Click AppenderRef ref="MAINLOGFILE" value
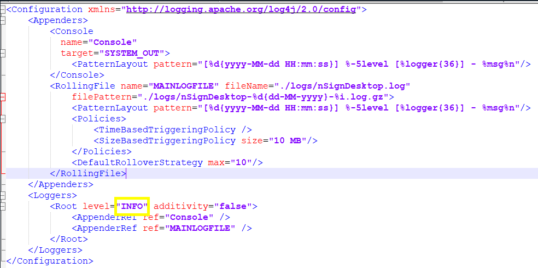This screenshot has height=268, width=538. coord(200,228)
